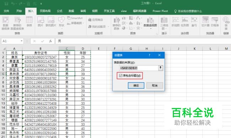Insert a picture from file (图片)
Image resolution: width=231 pixels, height=138 pixels.
(41, 22)
